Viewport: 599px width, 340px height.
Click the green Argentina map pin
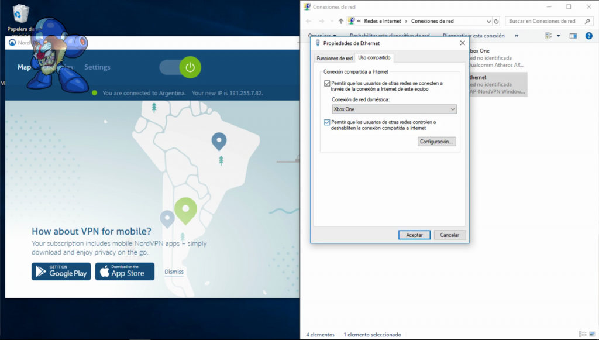pos(185,210)
